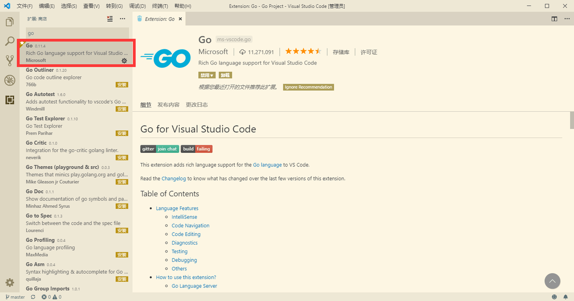Open the Source Control view
The image size is (574, 301).
point(10,61)
